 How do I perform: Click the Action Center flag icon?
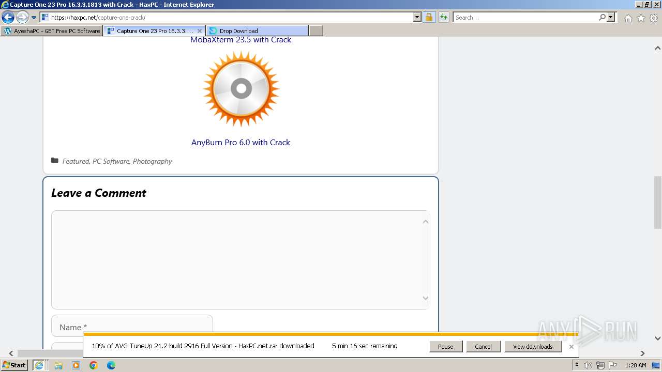click(613, 365)
